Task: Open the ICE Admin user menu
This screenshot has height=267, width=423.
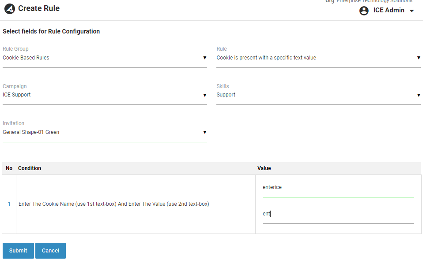Action: click(x=389, y=11)
